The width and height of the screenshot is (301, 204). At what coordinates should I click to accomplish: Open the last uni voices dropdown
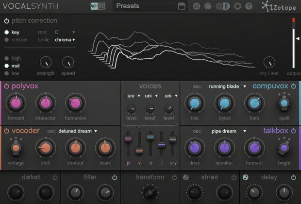click(171, 96)
